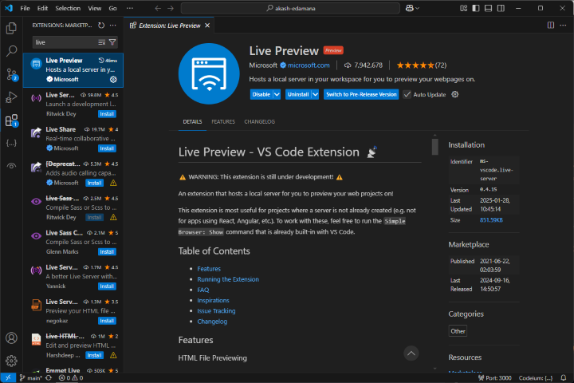Open the Extensions view icon
The image size is (574, 383).
[11, 120]
